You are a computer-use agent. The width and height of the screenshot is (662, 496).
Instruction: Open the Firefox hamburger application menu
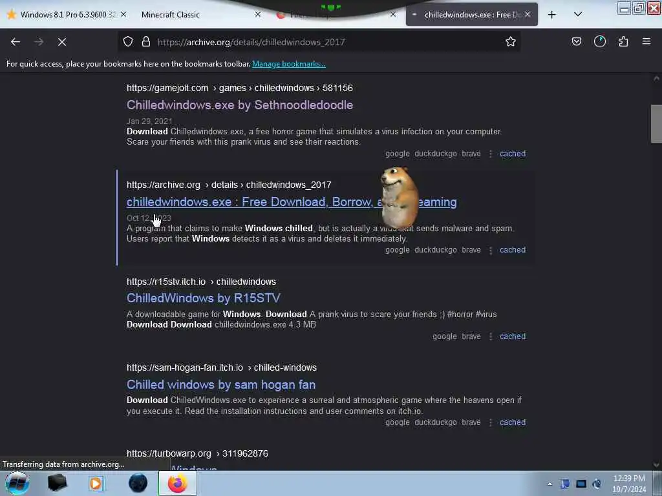click(x=646, y=41)
